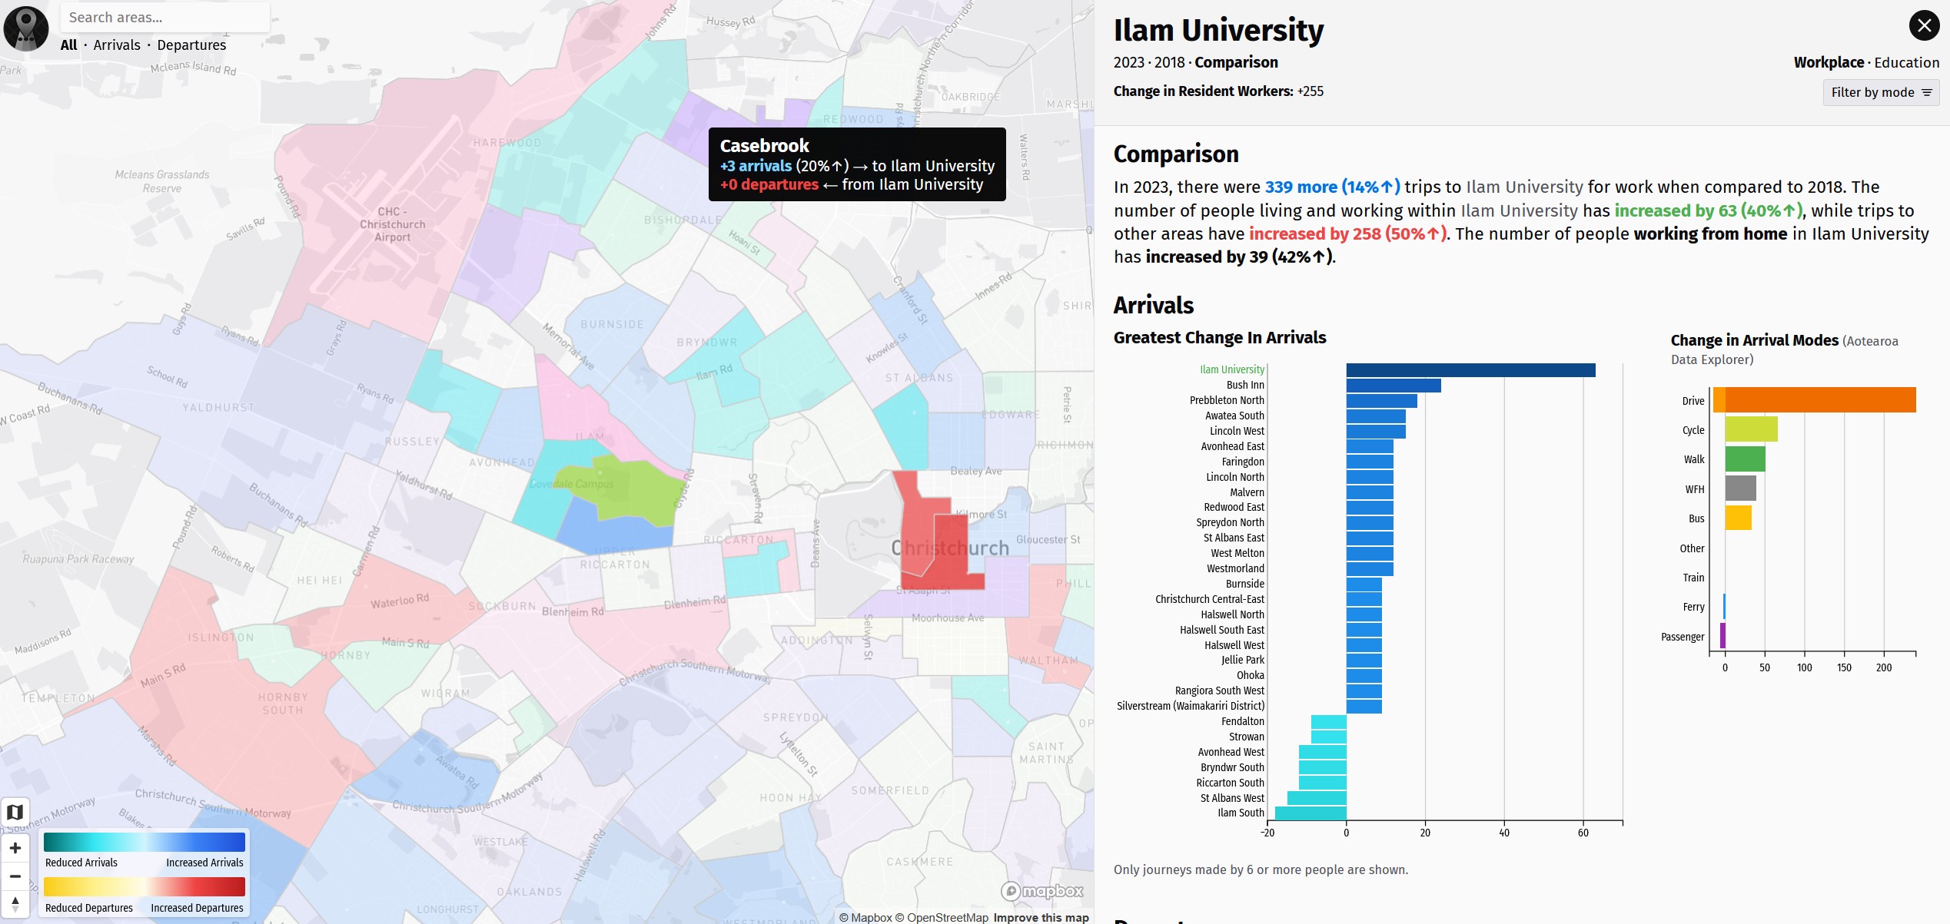The image size is (1950, 924).
Task: Select the Comparison view tab
Action: coord(1236,63)
